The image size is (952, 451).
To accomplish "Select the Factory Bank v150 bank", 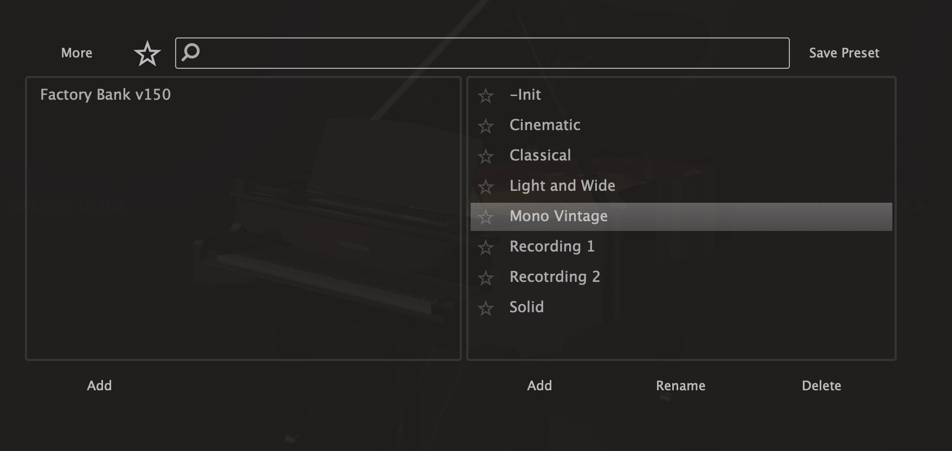I will pyautogui.click(x=105, y=95).
